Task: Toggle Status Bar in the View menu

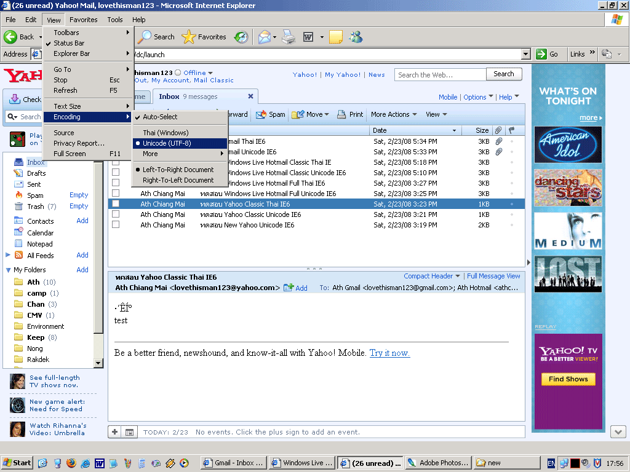Action: [87, 43]
